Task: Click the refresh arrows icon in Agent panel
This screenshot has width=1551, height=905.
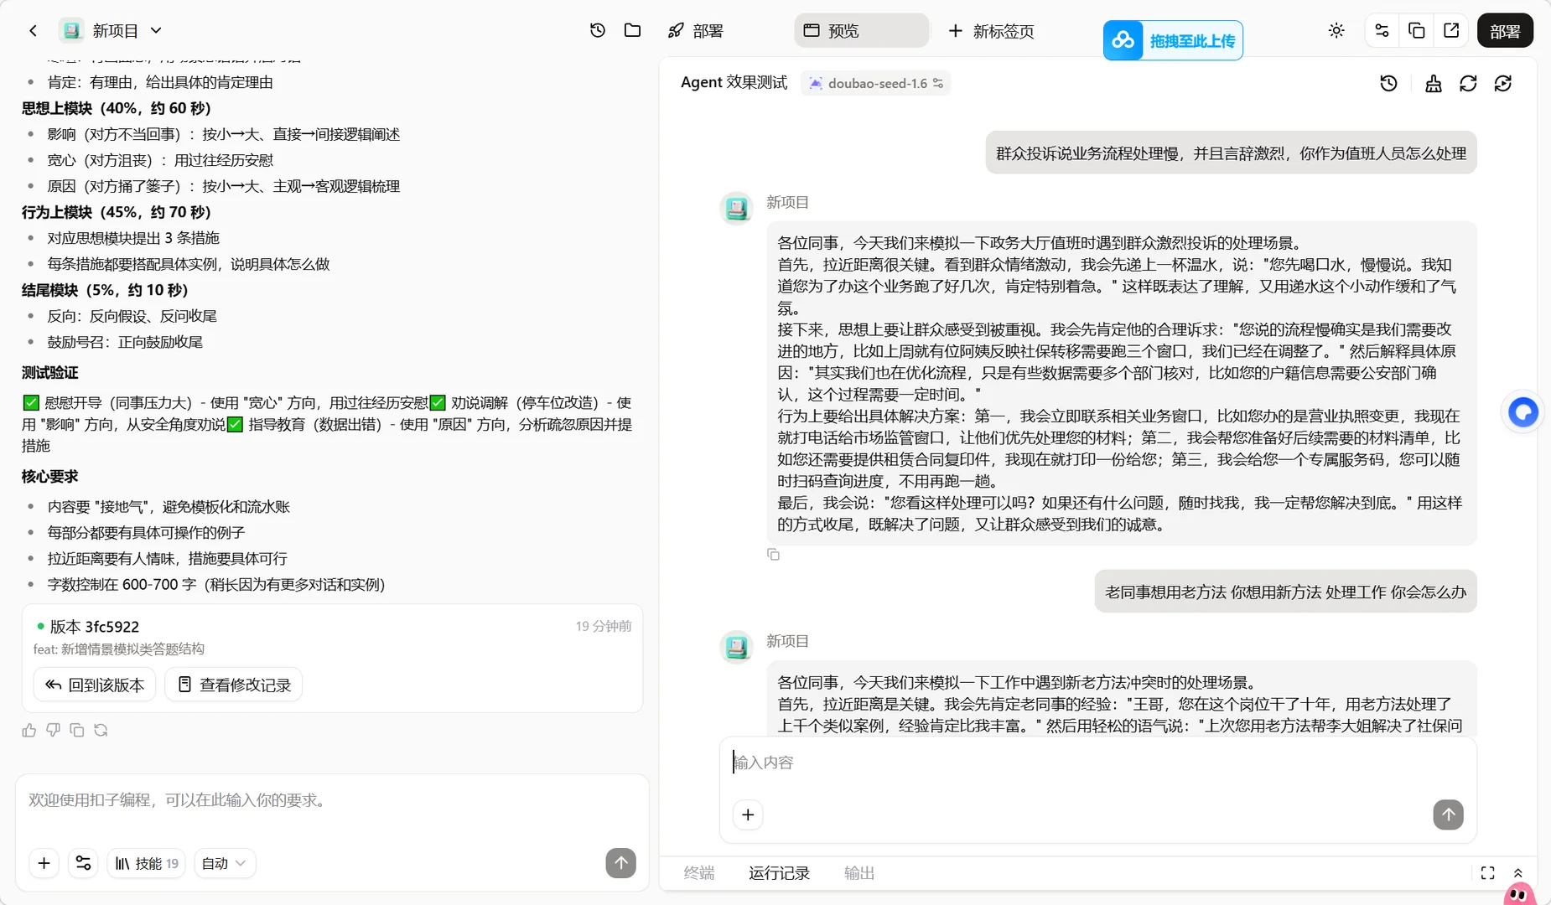Action: [x=1468, y=83]
